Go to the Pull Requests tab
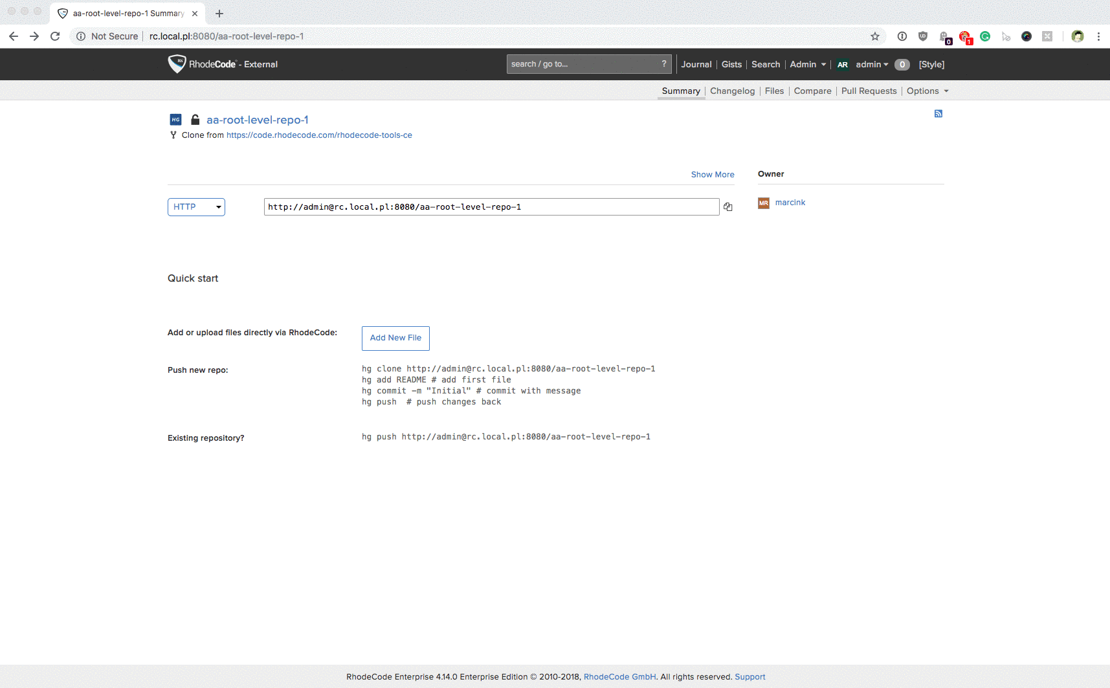The width and height of the screenshot is (1110, 688). pyautogui.click(x=869, y=91)
